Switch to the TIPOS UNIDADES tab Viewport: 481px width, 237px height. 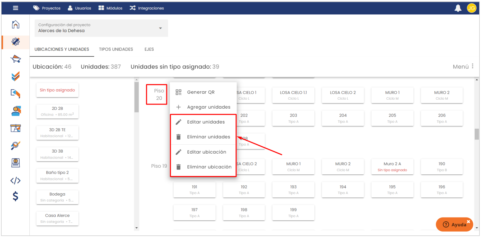point(116,49)
